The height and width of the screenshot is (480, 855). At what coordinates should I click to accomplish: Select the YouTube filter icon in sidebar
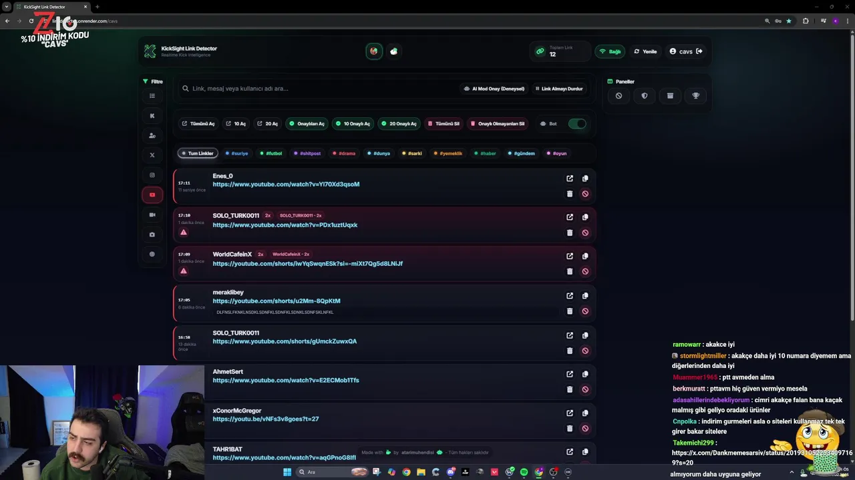point(152,195)
